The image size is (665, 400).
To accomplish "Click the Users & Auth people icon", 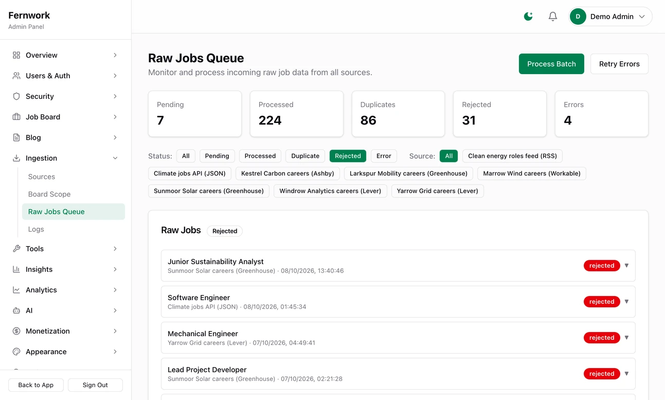I will click(16, 76).
